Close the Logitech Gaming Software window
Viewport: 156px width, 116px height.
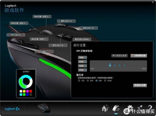click(153, 2)
